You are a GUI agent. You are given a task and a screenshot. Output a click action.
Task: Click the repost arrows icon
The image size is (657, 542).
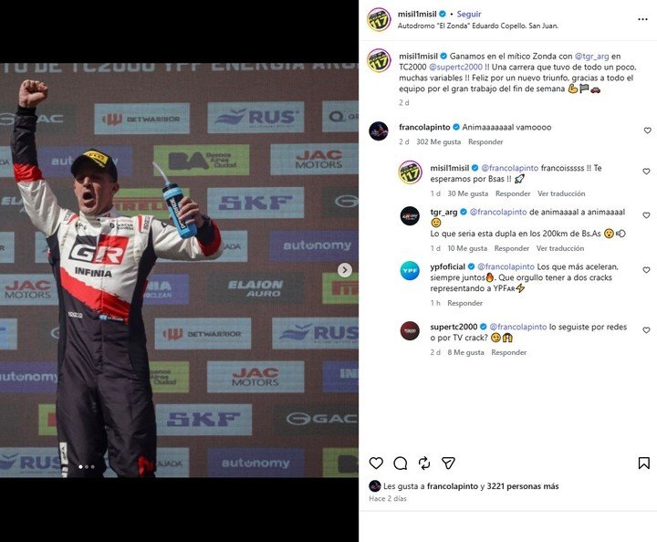click(424, 463)
